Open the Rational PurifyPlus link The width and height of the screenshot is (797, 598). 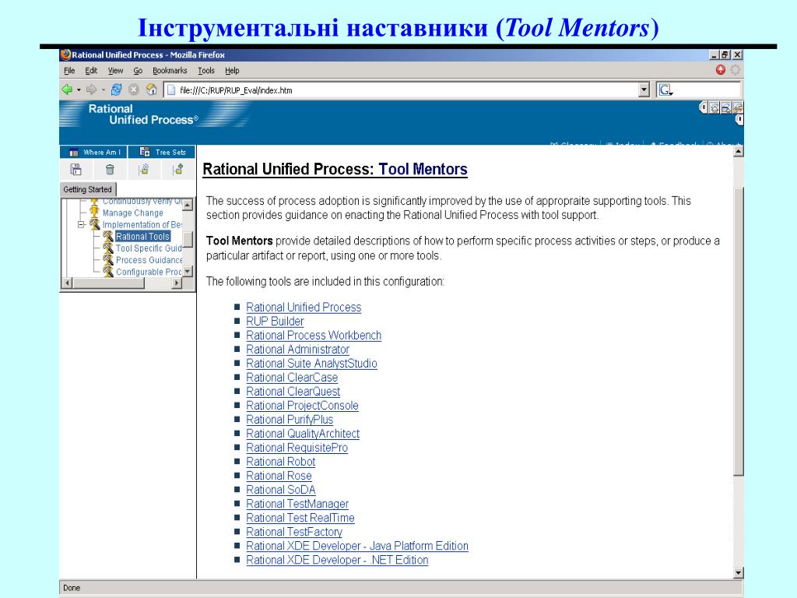(x=290, y=420)
